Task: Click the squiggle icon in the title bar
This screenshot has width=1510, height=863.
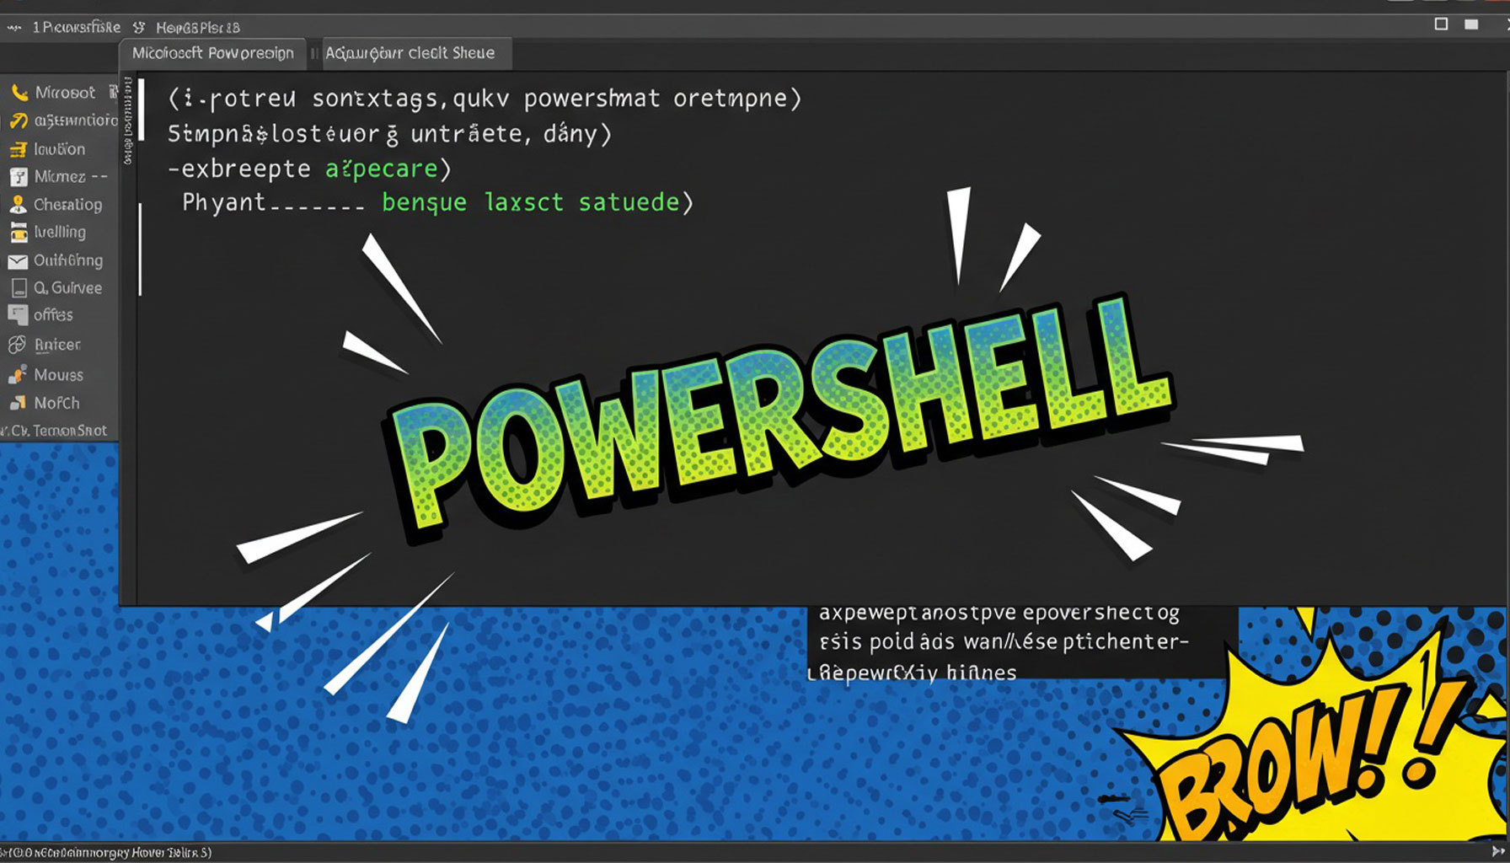Action: 14,27
